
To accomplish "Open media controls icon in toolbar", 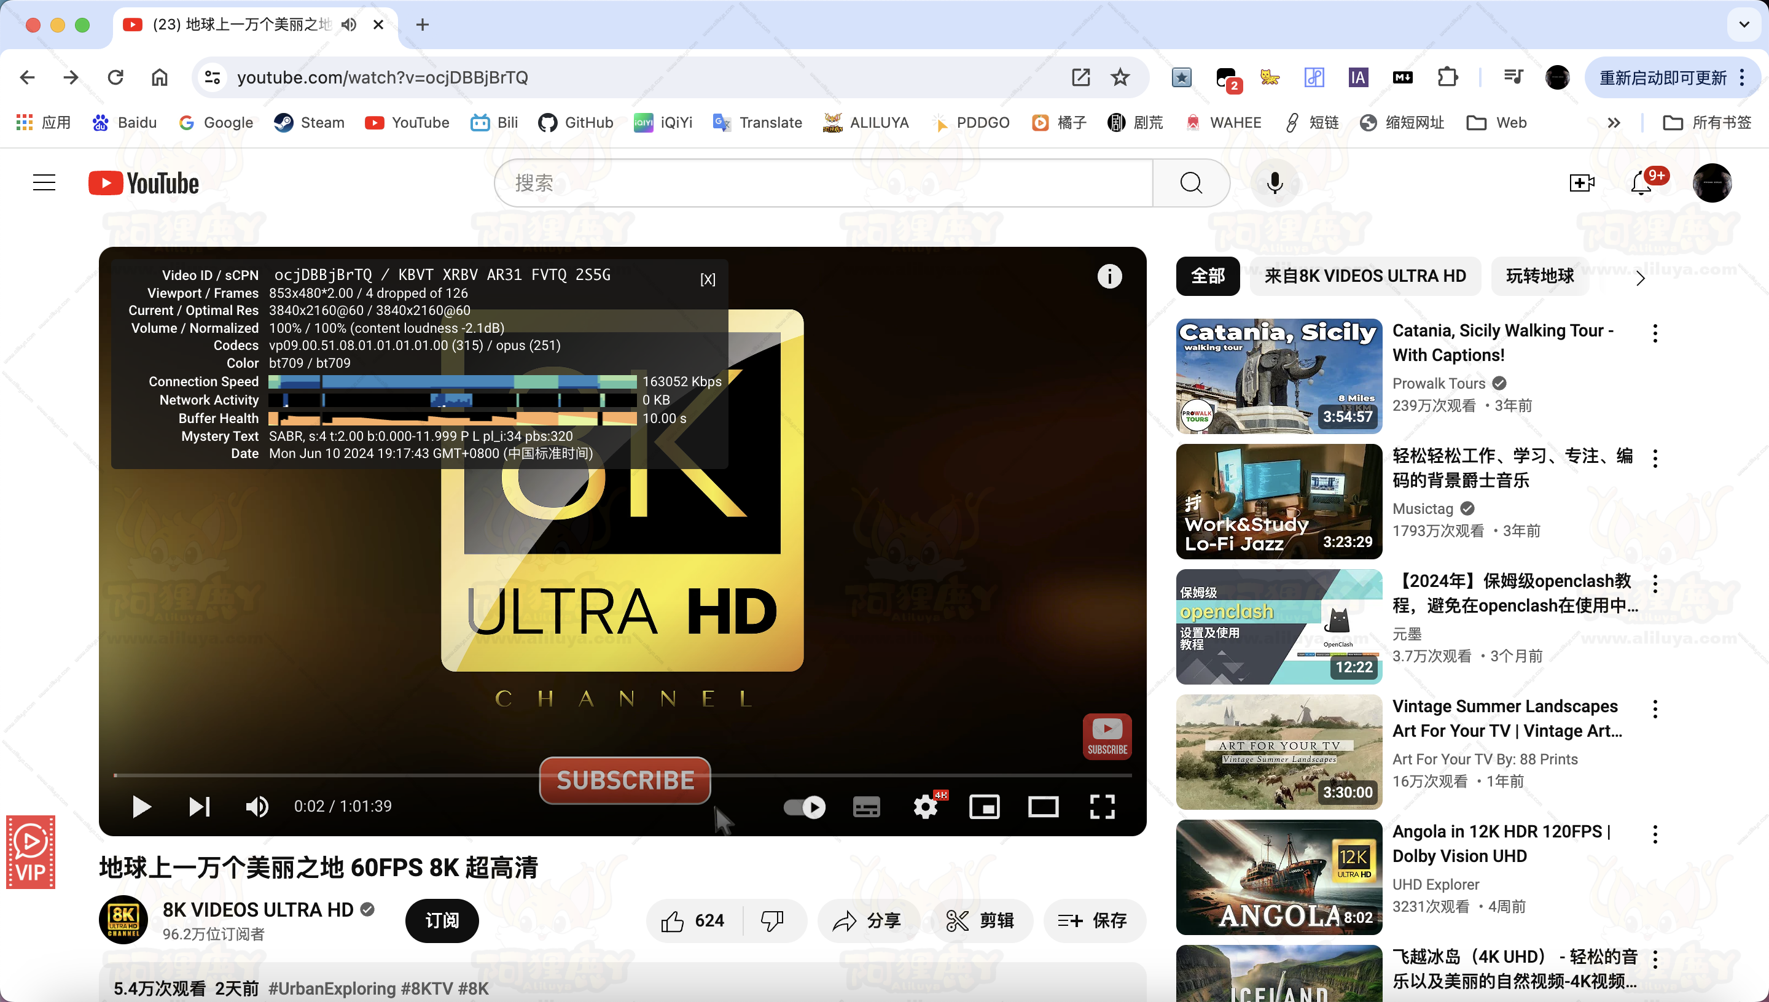I will pos(1513,77).
